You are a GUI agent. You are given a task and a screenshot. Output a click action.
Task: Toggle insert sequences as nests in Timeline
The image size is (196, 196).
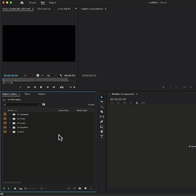point(112,103)
